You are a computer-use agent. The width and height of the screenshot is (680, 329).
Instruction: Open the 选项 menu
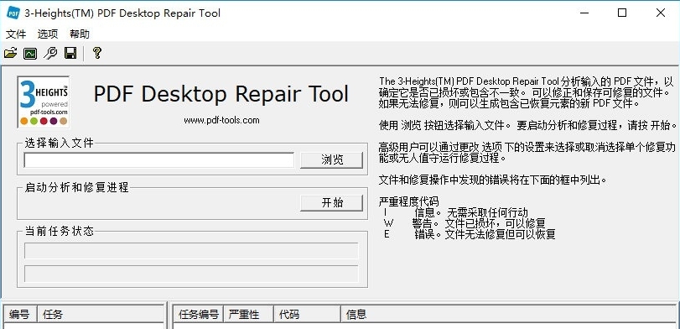48,34
